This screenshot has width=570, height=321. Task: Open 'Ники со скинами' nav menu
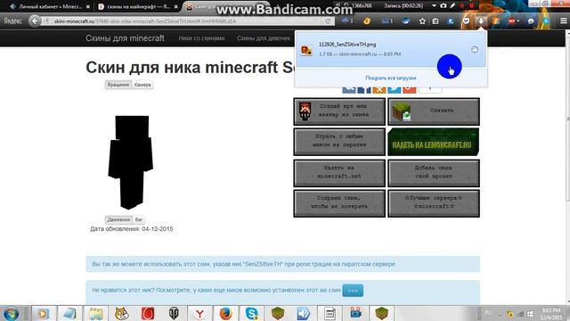tap(201, 38)
